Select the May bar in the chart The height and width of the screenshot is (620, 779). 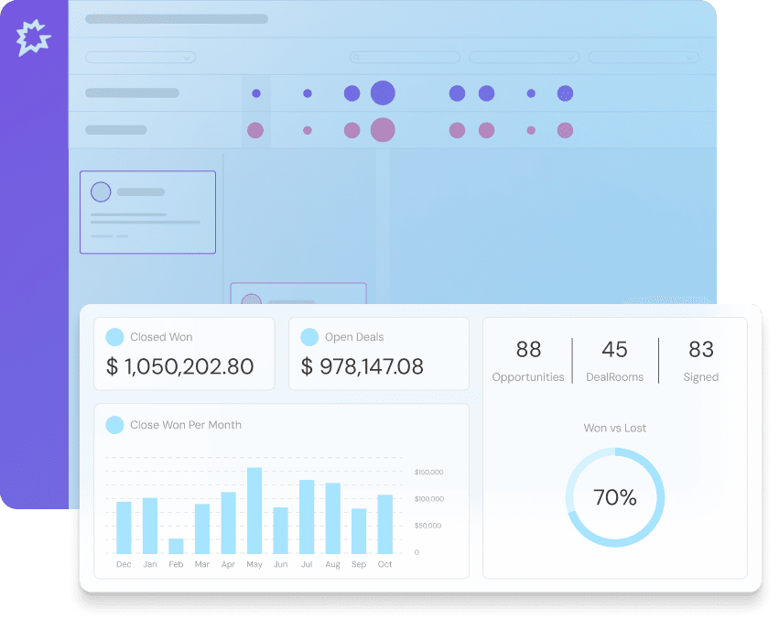point(254,511)
